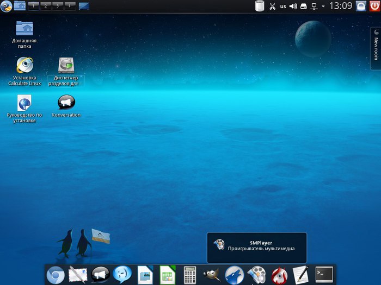Open Chromium browser from the dock

[56, 275]
